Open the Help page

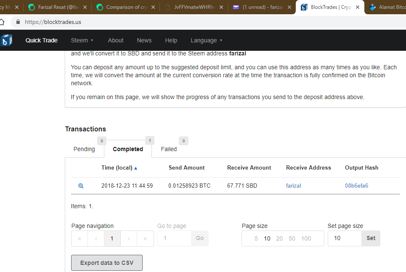(x=171, y=40)
